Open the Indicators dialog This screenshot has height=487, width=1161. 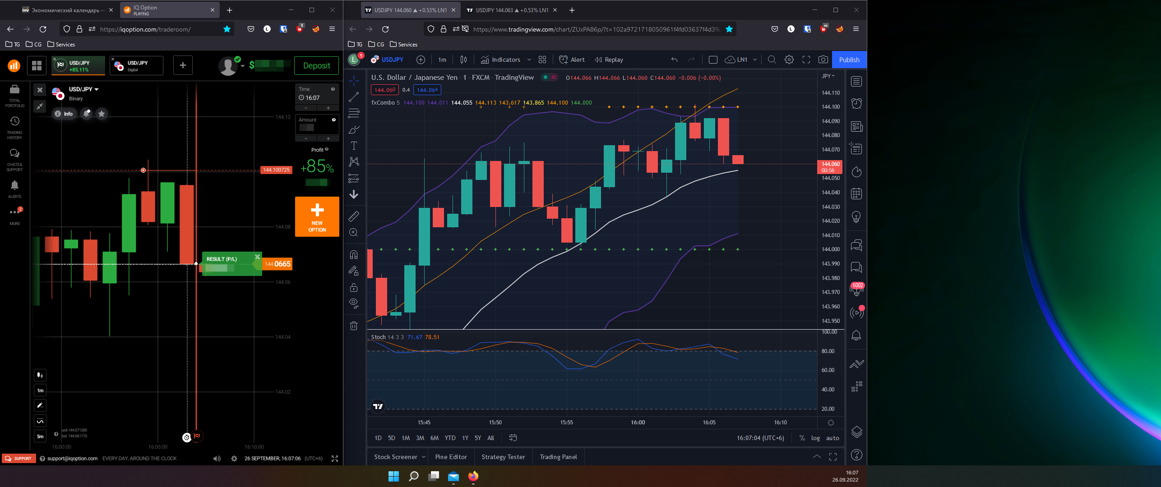click(500, 60)
